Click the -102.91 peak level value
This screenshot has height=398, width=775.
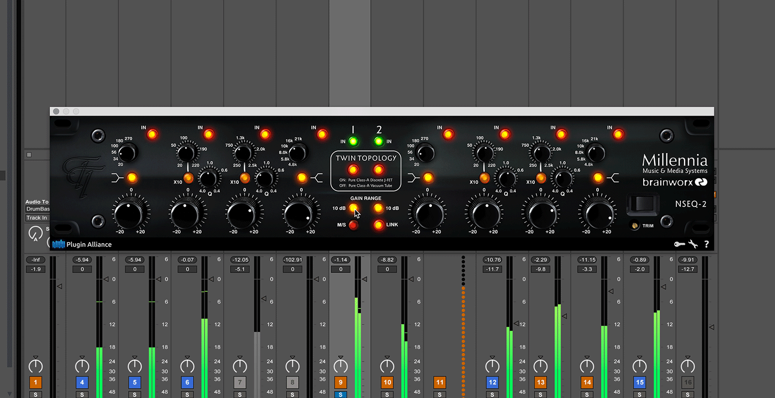pyautogui.click(x=292, y=260)
